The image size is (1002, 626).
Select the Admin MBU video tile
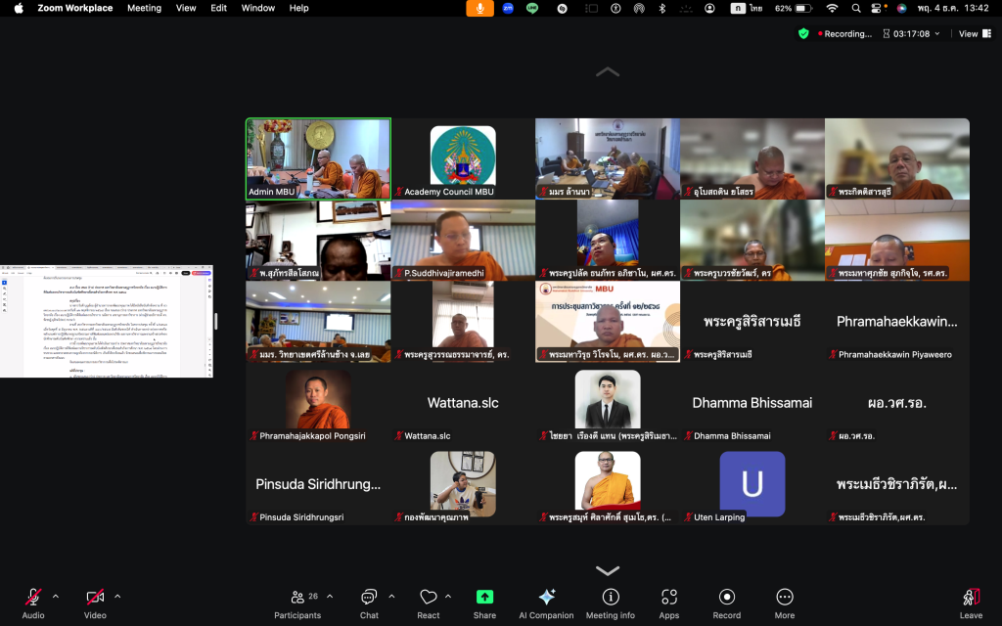coord(318,158)
